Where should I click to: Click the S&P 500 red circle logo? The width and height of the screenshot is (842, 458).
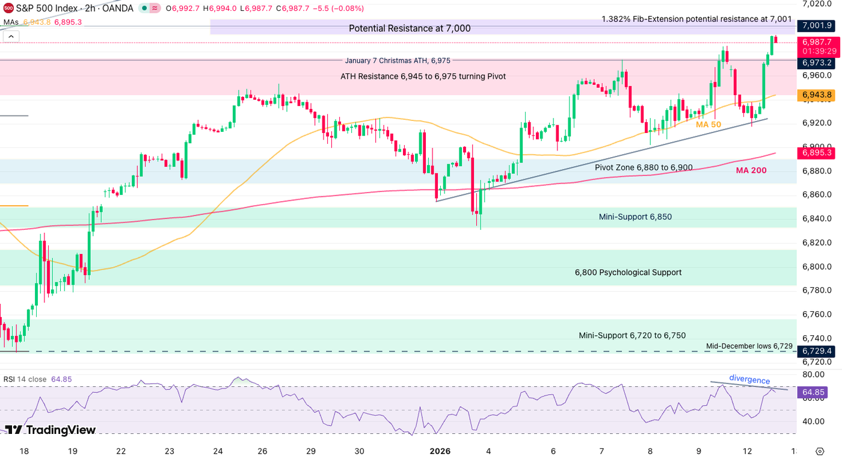click(7, 8)
